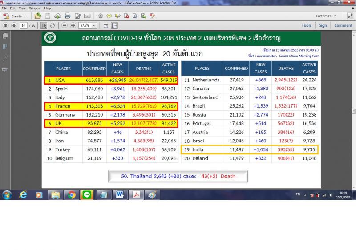The width and height of the screenshot is (356, 250).
Task: Click the Read Mode expand icon
Action: click(x=350, y=16)
